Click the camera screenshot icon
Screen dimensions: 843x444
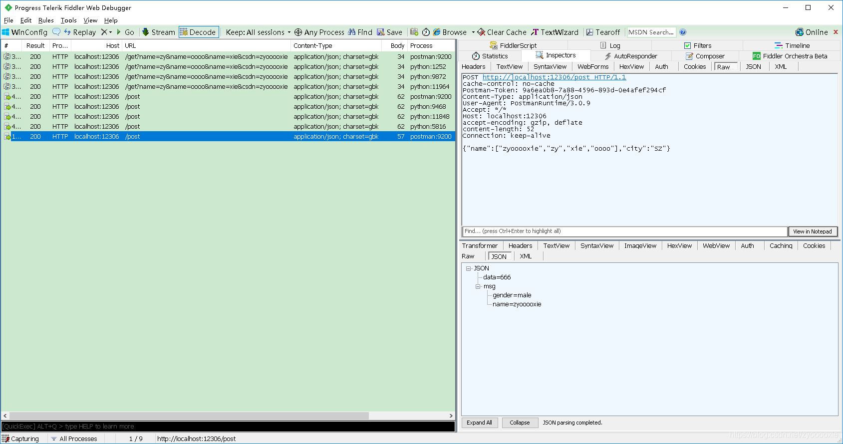pyautogui.click(x=414, y=32)
